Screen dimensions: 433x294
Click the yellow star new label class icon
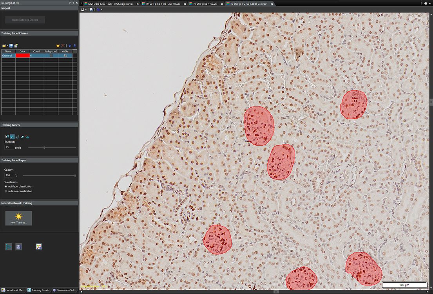point(58,46)
